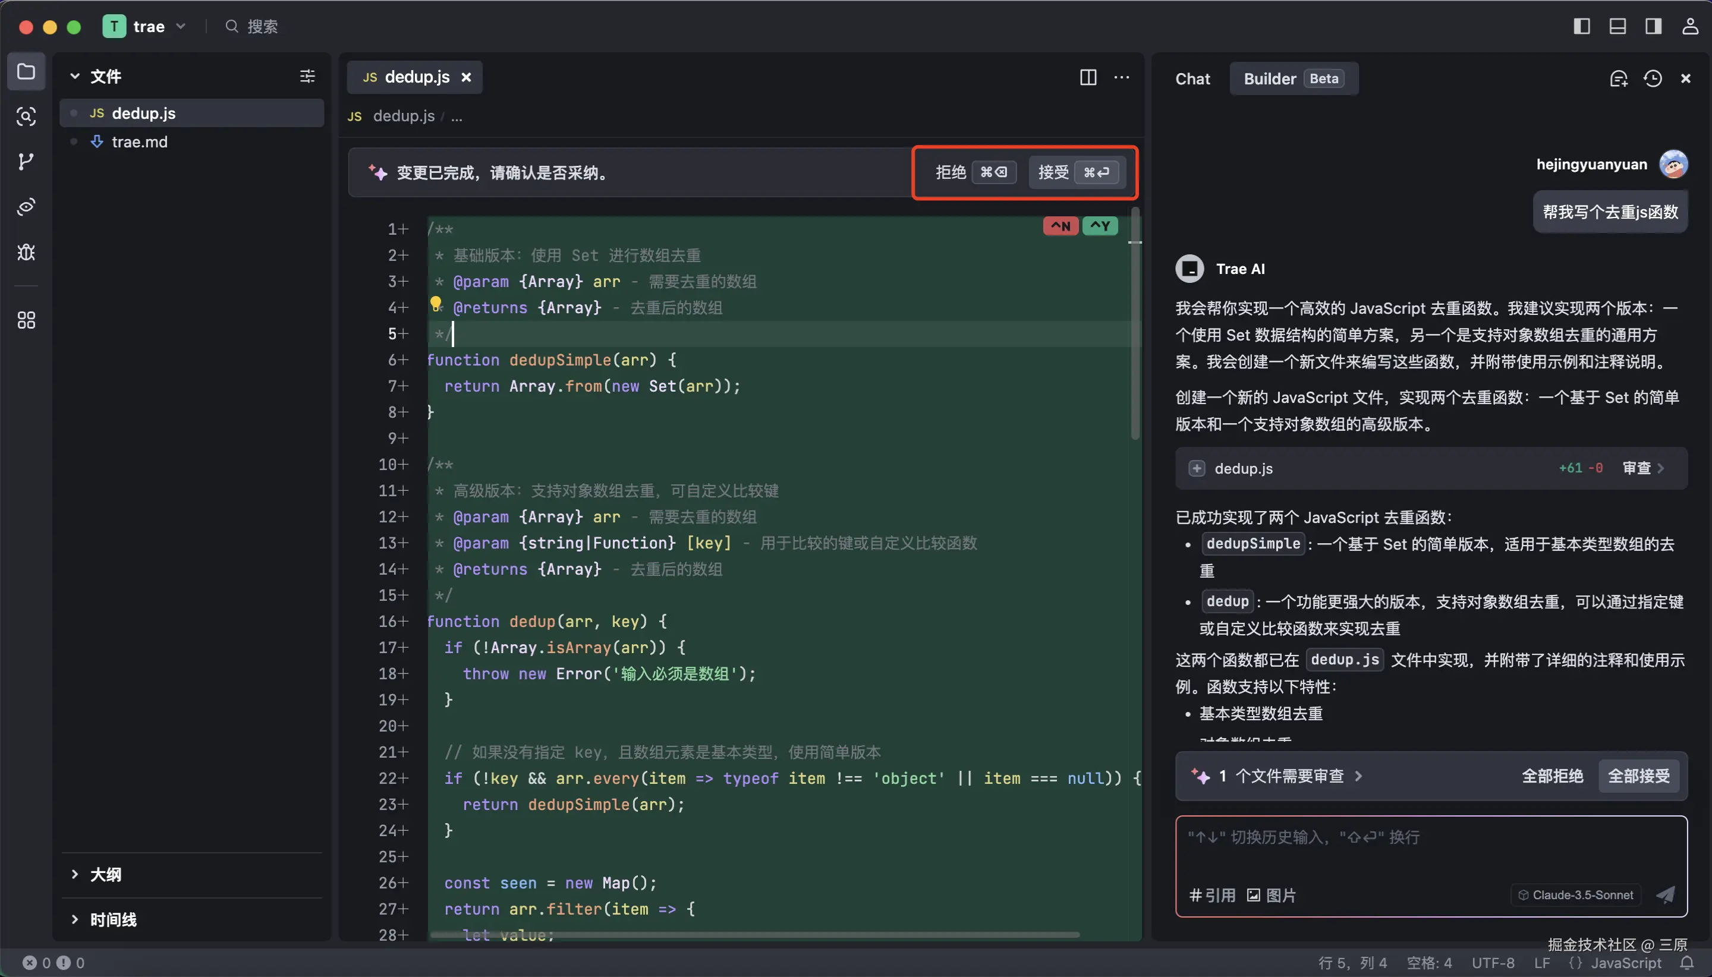Switch to the Chat tab
This screenshot has width=1712, height=977.
pyautogui.click(x=1192, y=78)
